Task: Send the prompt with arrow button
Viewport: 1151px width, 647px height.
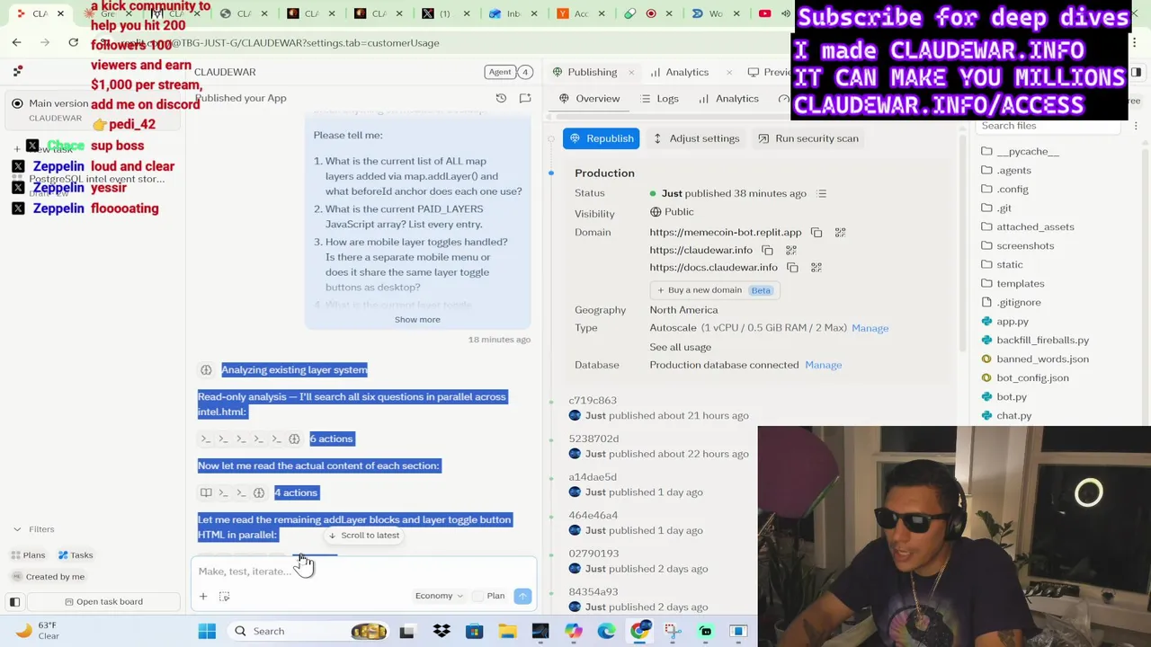Action: pyautogui.click(x=522, y=596)
